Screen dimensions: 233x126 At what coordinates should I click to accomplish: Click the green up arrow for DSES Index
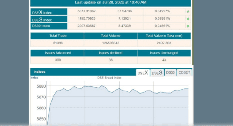(x=188, y=19)
